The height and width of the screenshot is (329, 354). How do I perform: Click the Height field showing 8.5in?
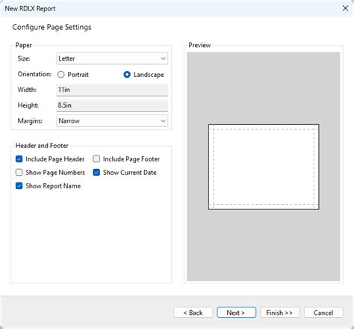click(x=112, y=105)
